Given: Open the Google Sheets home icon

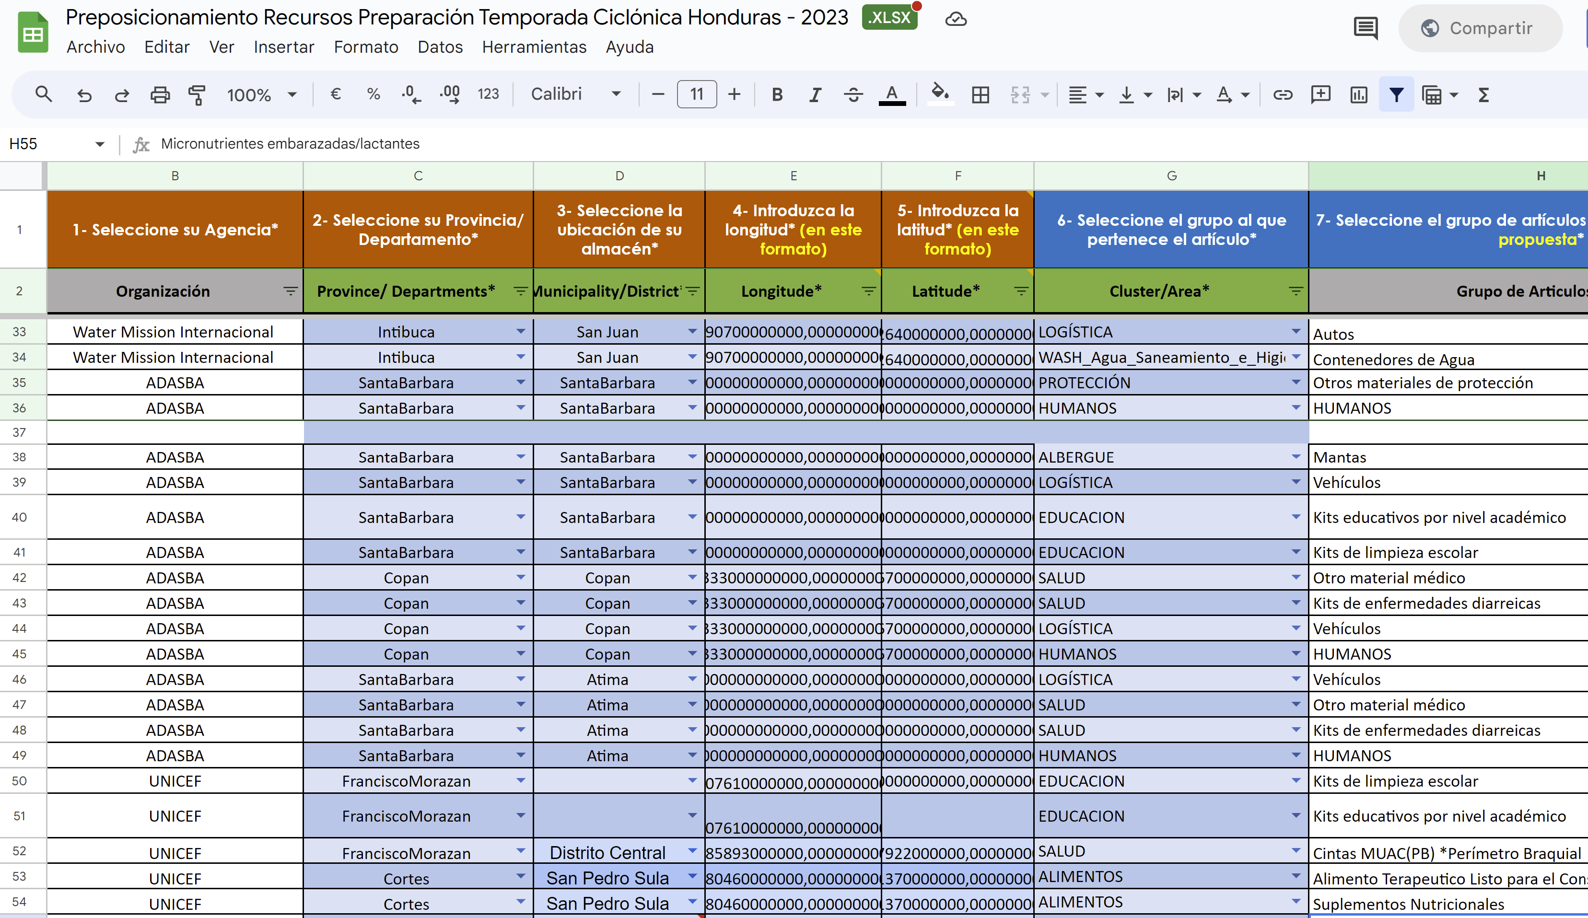Looking at the screenshot, I should tap(33, 32).
